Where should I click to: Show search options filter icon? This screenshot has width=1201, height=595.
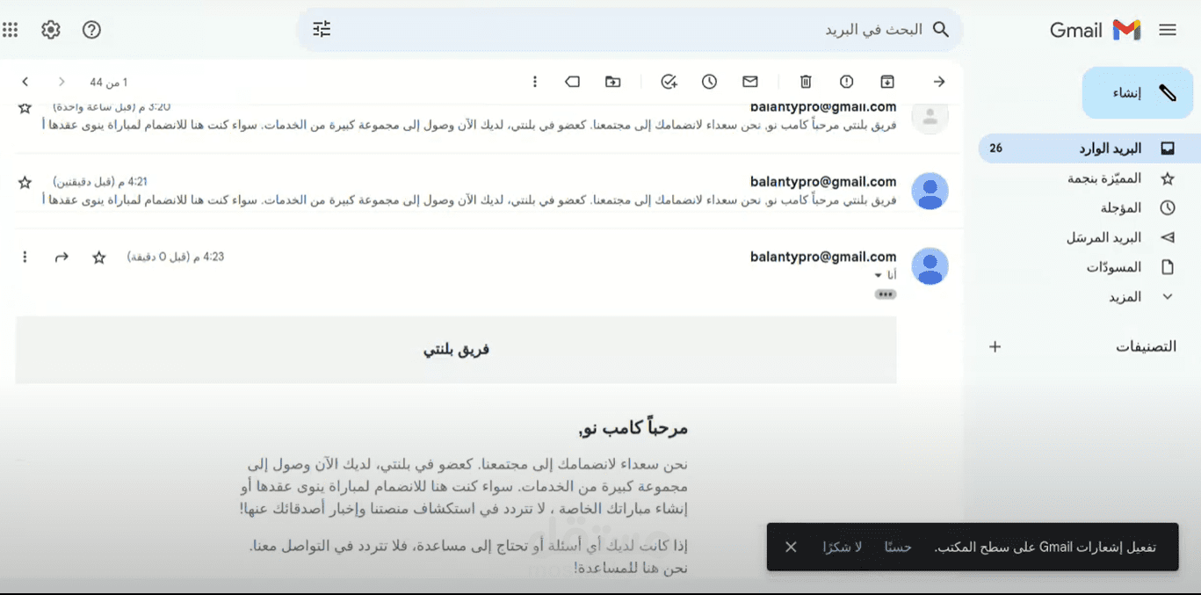coord(322,29)
